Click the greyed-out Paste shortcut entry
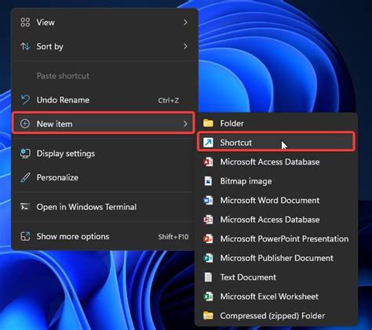The height and width of the screenshot is (330, 372). tap(104, 76)
